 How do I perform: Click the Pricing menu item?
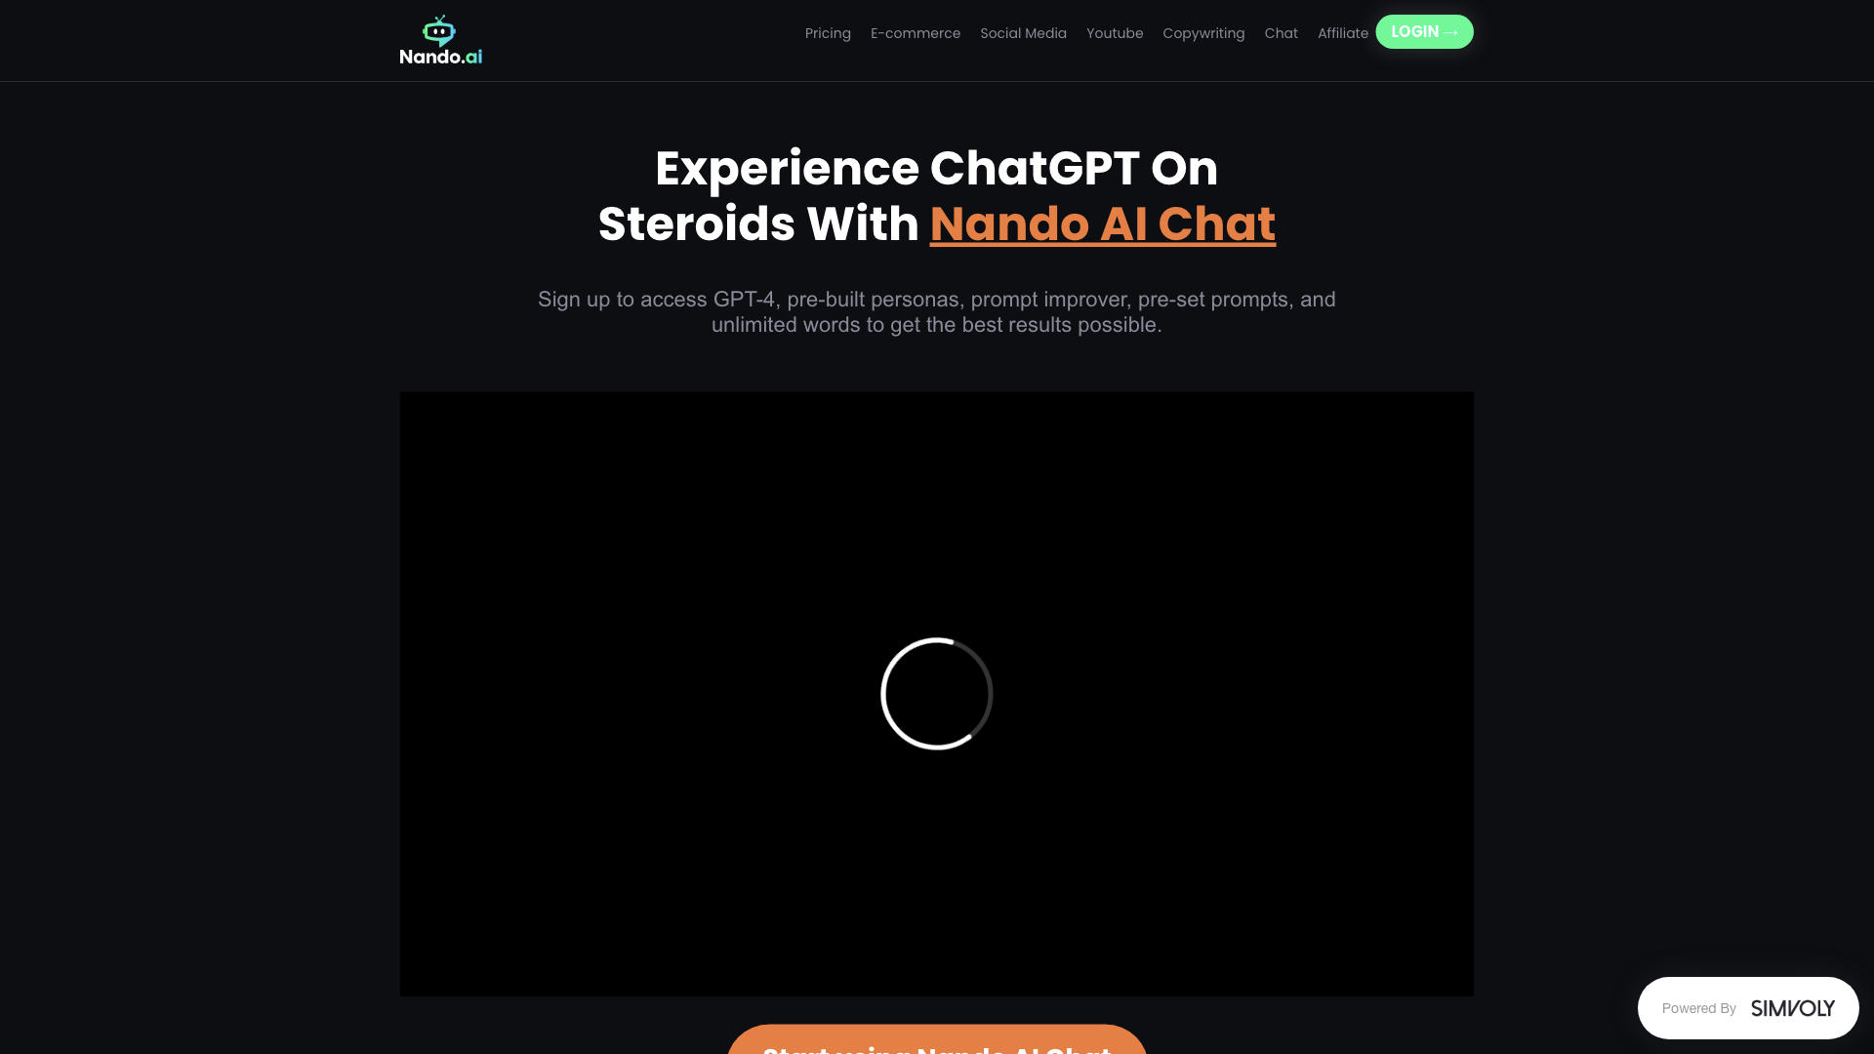pos(828,32)
